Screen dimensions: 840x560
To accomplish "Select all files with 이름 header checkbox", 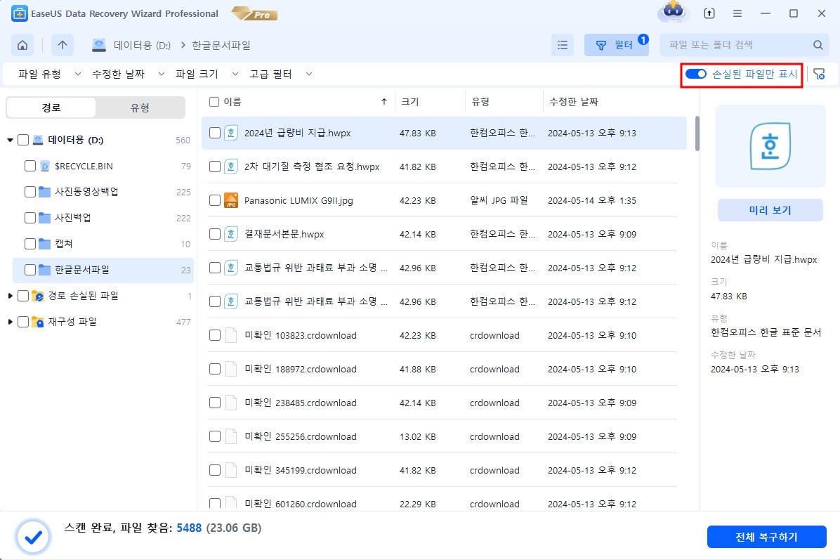I will [215, 102].
